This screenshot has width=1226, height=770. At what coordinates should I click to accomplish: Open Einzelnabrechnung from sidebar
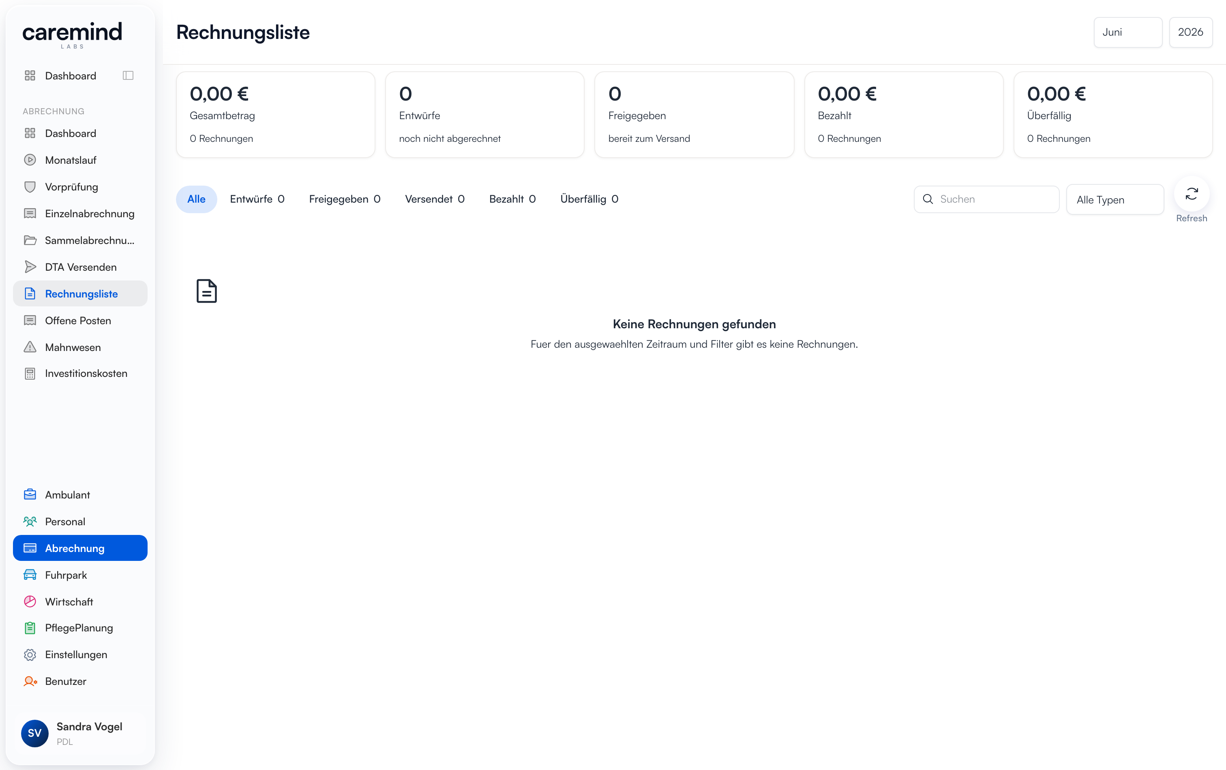80,213
